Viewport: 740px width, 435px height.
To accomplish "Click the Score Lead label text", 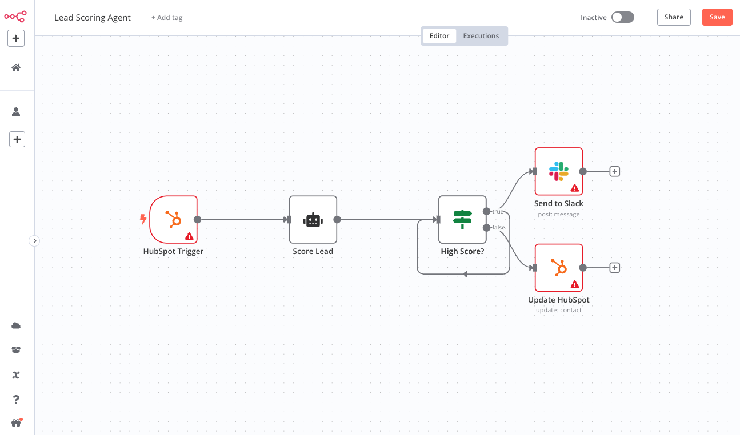I will 313,251.
